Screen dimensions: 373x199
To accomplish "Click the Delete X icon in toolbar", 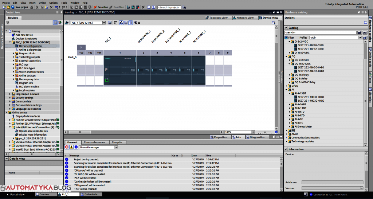I will (51, 7).
